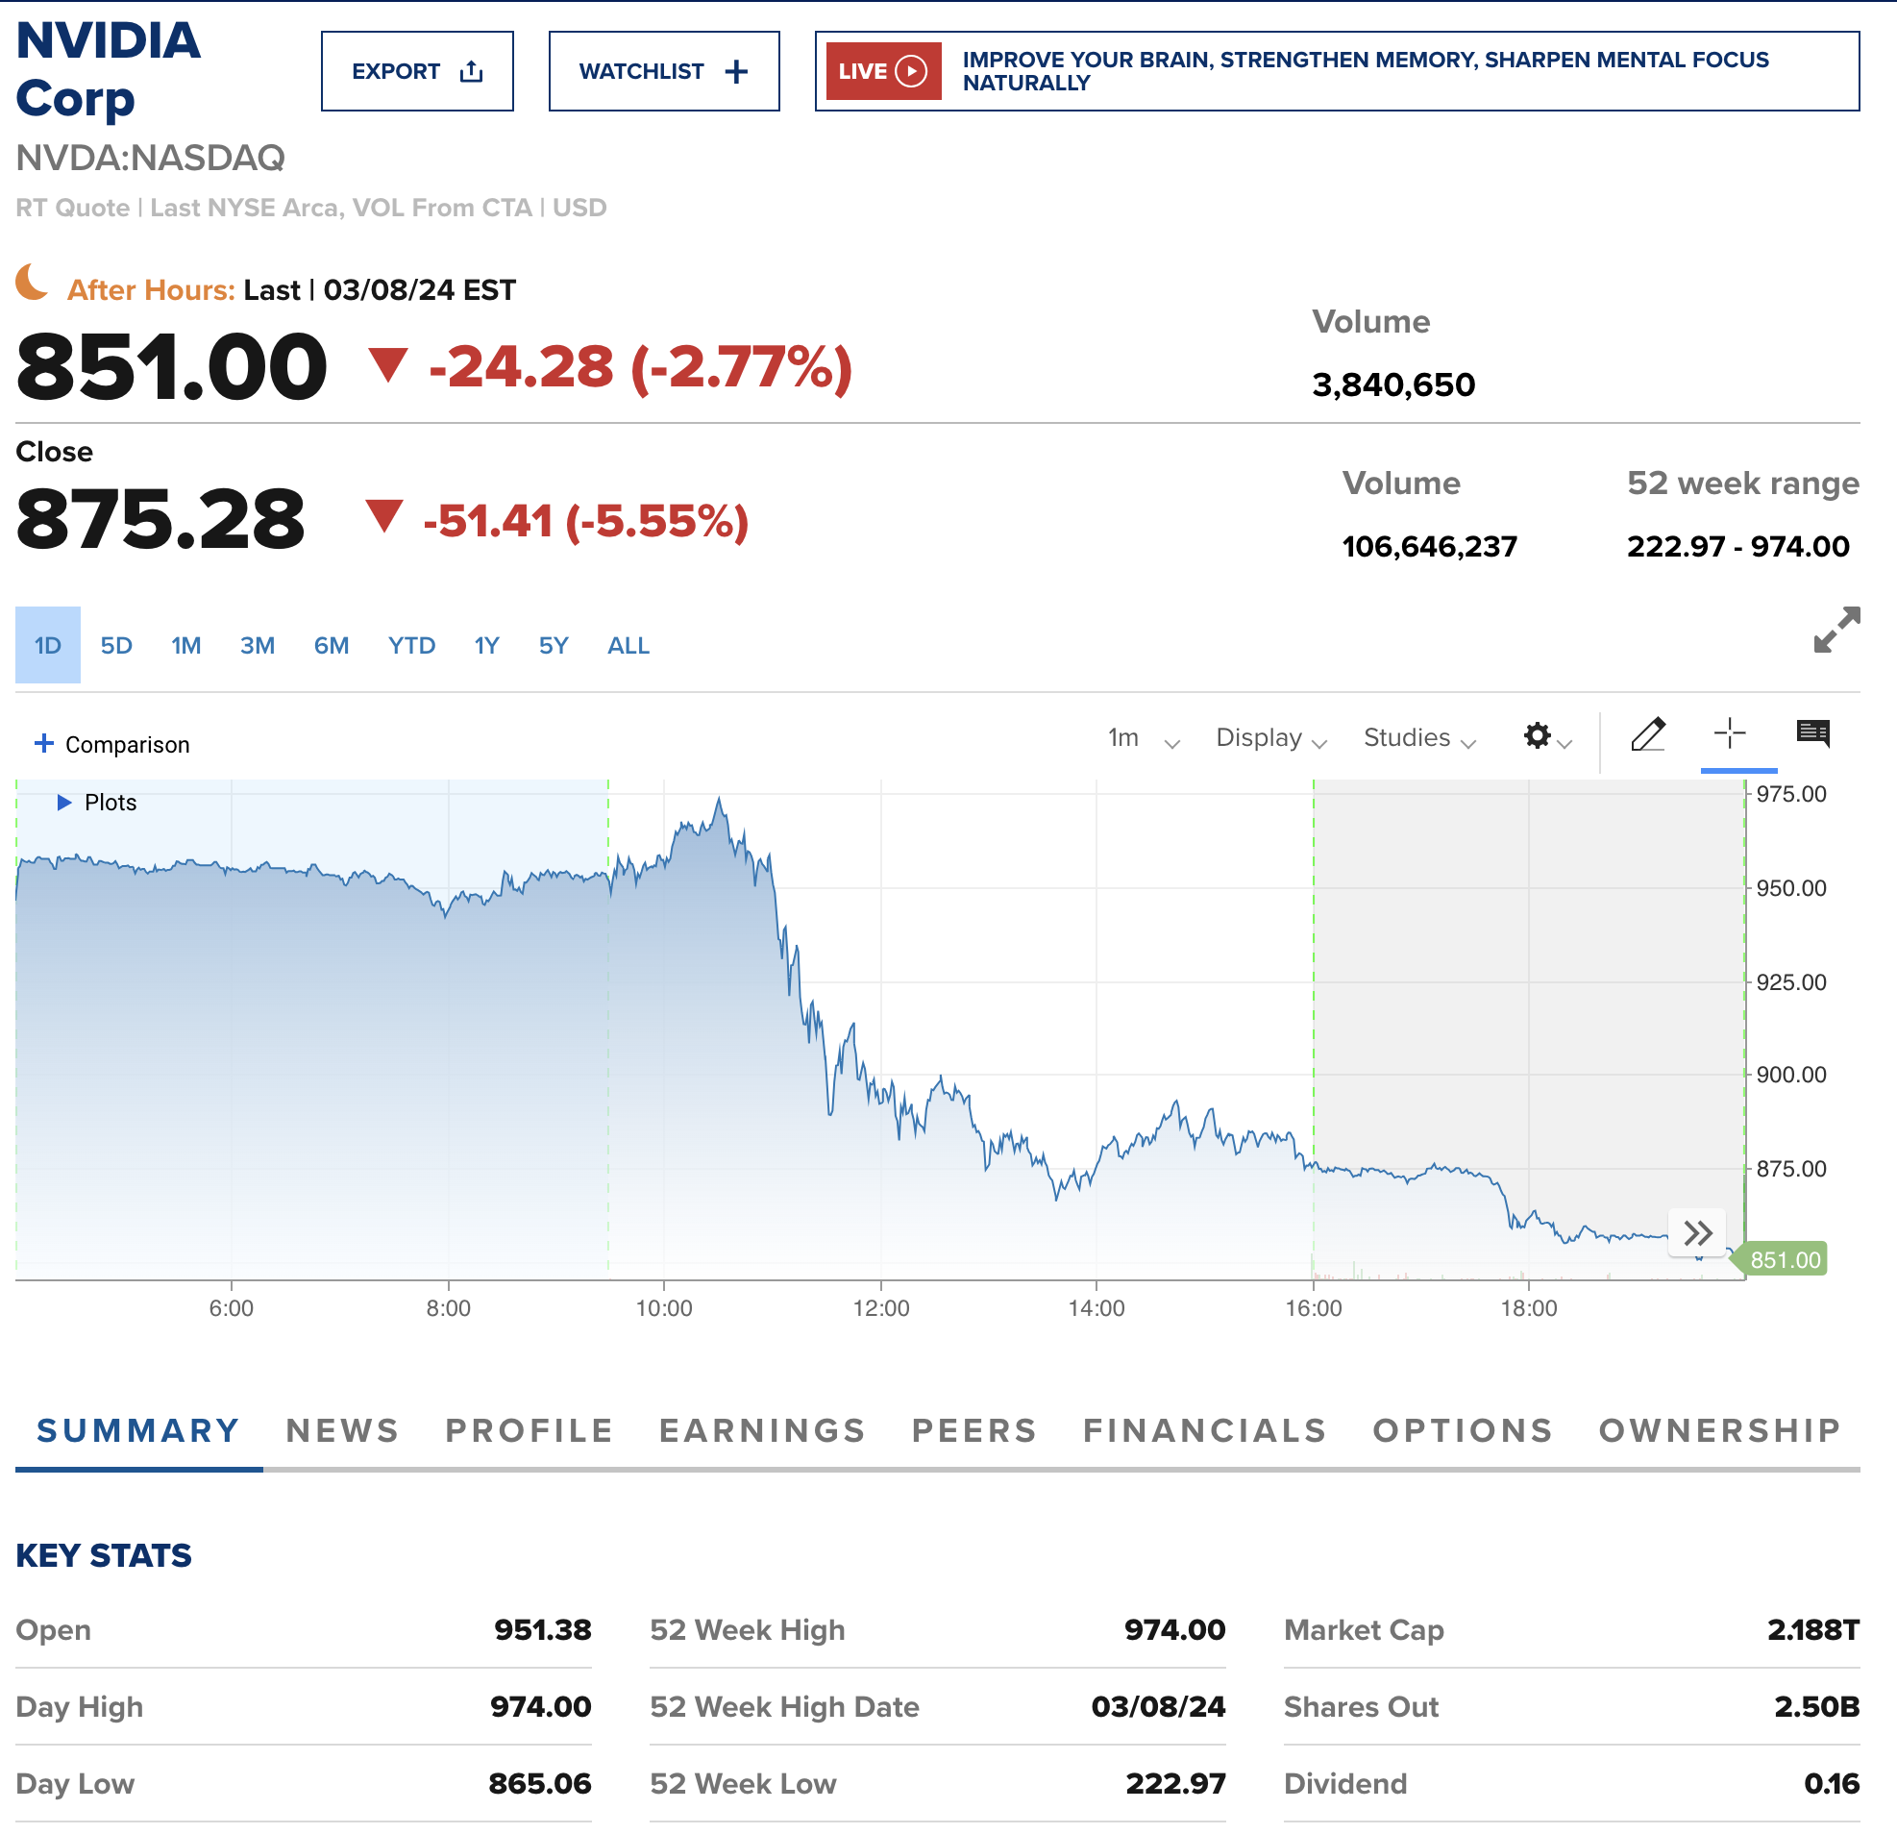Click the green 851.00 price marker
This screenshot has width=1897, height=1834.
pyautogui.click(x=1785, y=1260)
